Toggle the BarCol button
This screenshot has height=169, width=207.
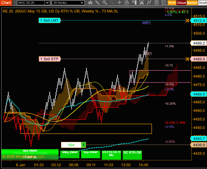coord(192,3)
